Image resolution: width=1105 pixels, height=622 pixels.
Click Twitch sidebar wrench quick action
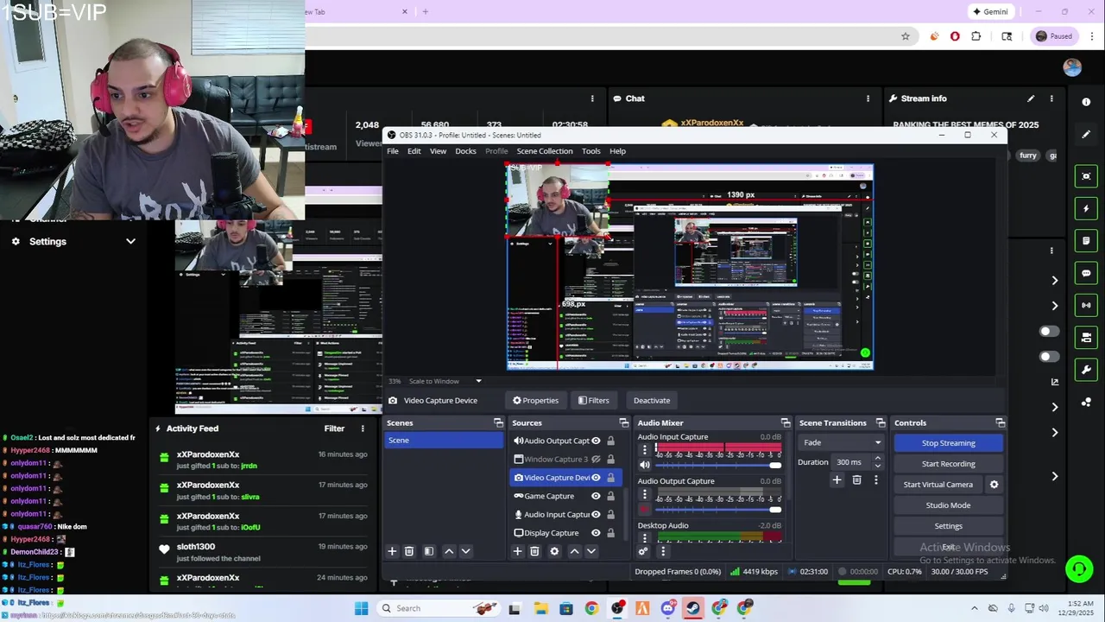pos(1086,370)
